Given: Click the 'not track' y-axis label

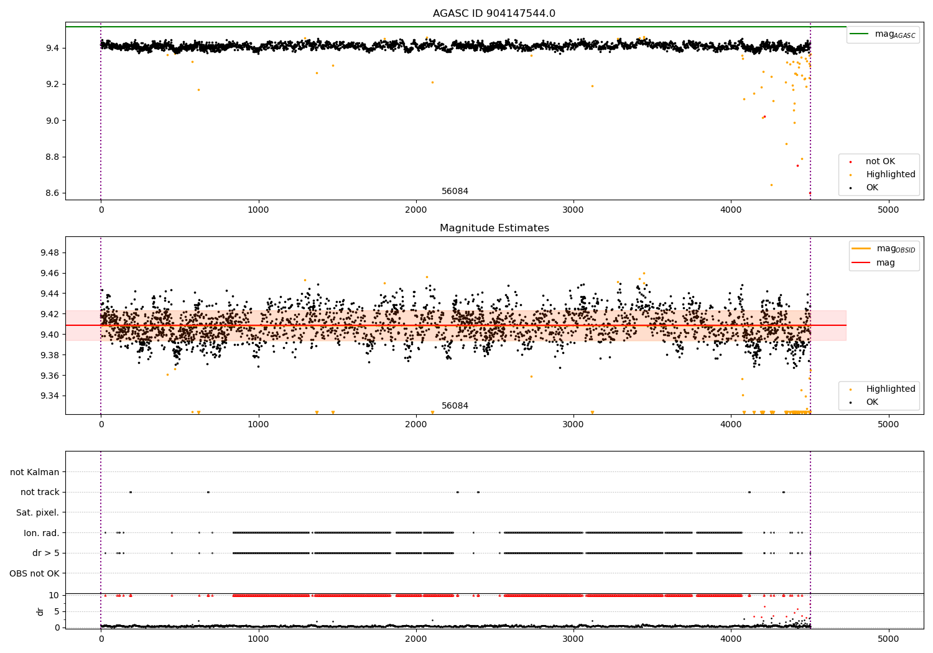Looking at the screenshot, I should (40, 492).
